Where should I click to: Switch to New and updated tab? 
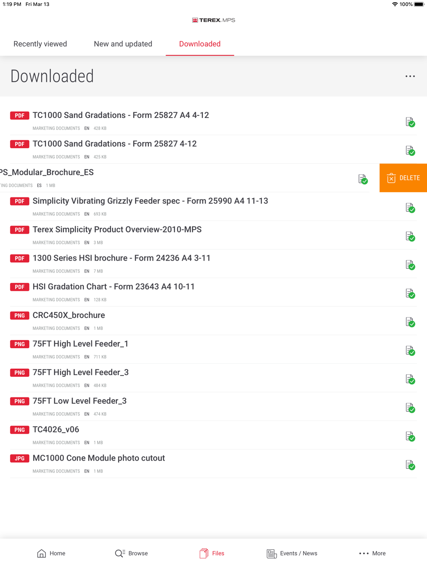(123, 44)
